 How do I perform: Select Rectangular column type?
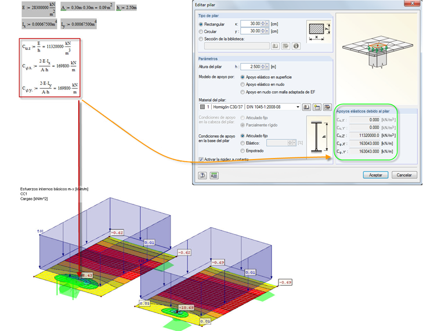201,24
